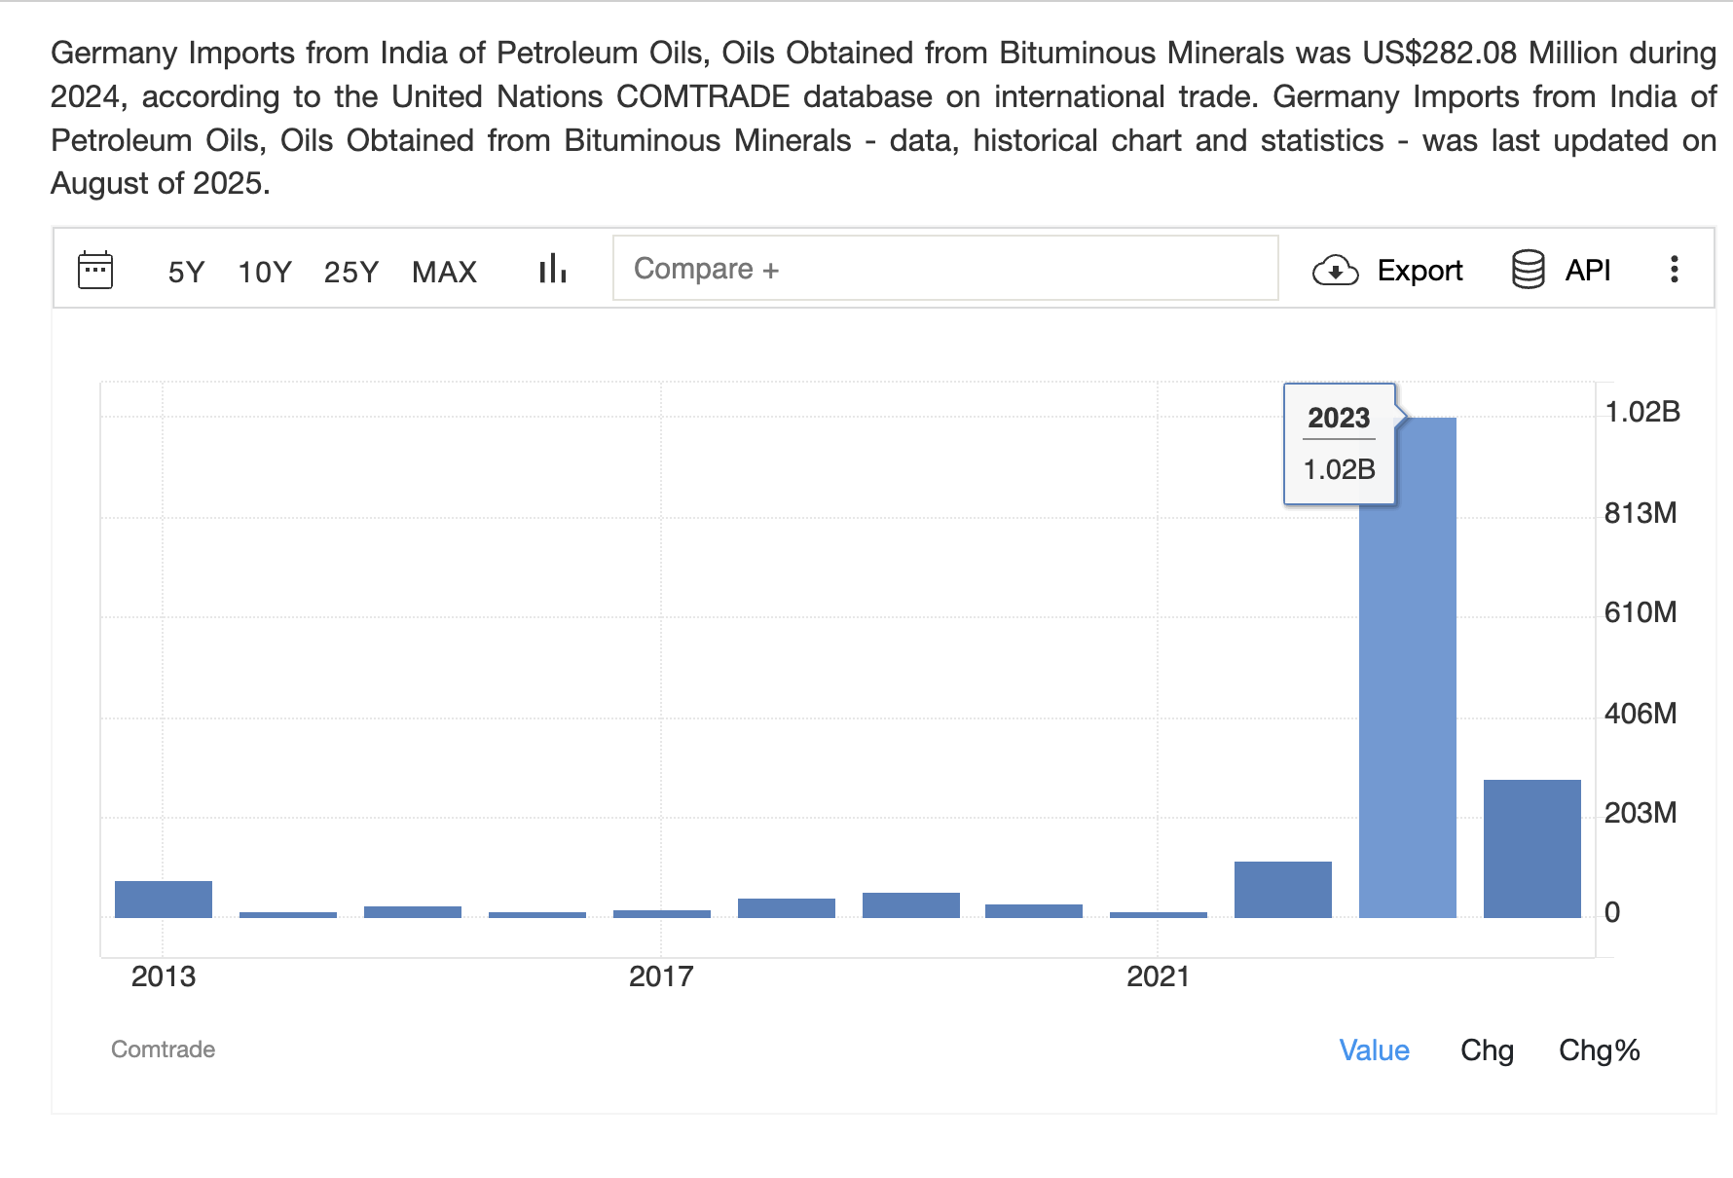Click the API label
The image size is (1733, 1178).
[1587, 271]
